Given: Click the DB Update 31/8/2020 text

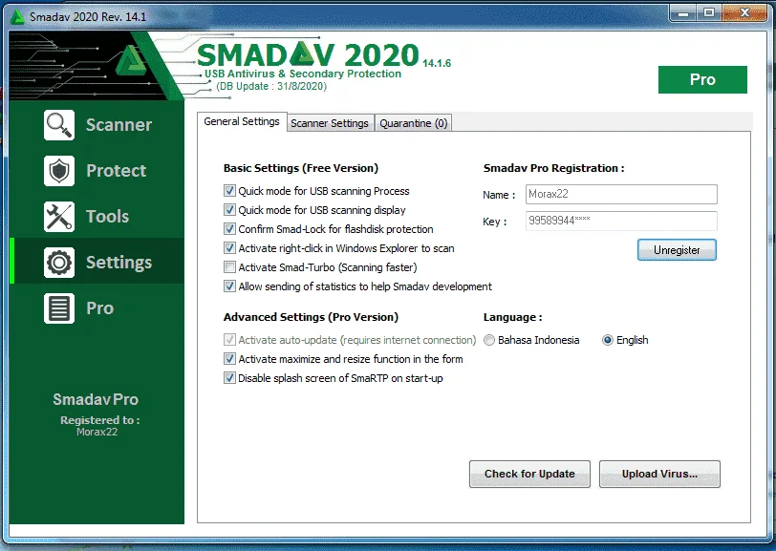Looking at the screenshot, I should point(271,87).
